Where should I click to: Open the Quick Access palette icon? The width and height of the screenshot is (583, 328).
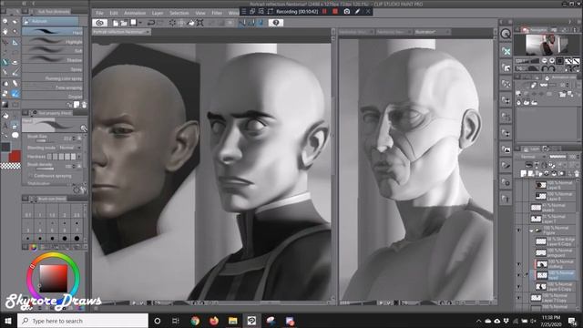click(506, 35)
